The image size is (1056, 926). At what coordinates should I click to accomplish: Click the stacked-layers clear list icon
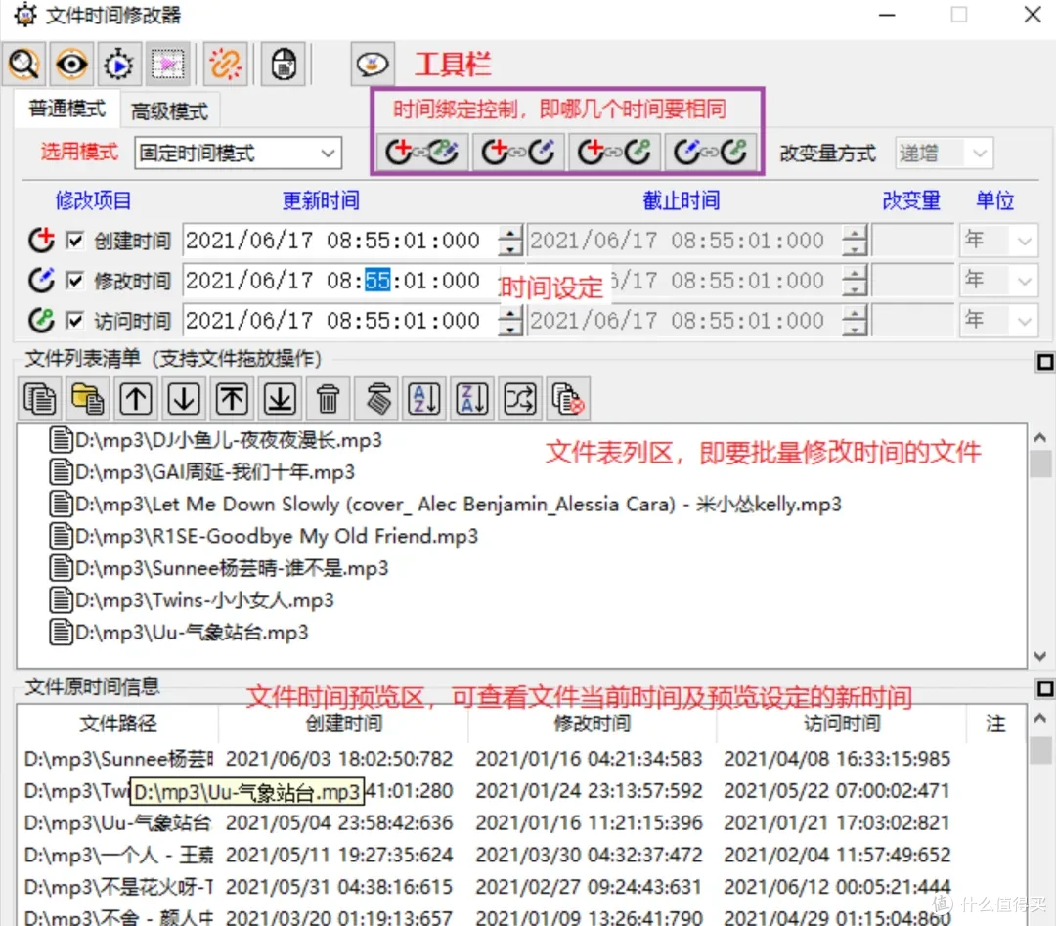point(377,399)
